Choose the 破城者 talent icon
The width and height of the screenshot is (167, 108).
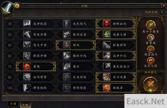(107, 88)
